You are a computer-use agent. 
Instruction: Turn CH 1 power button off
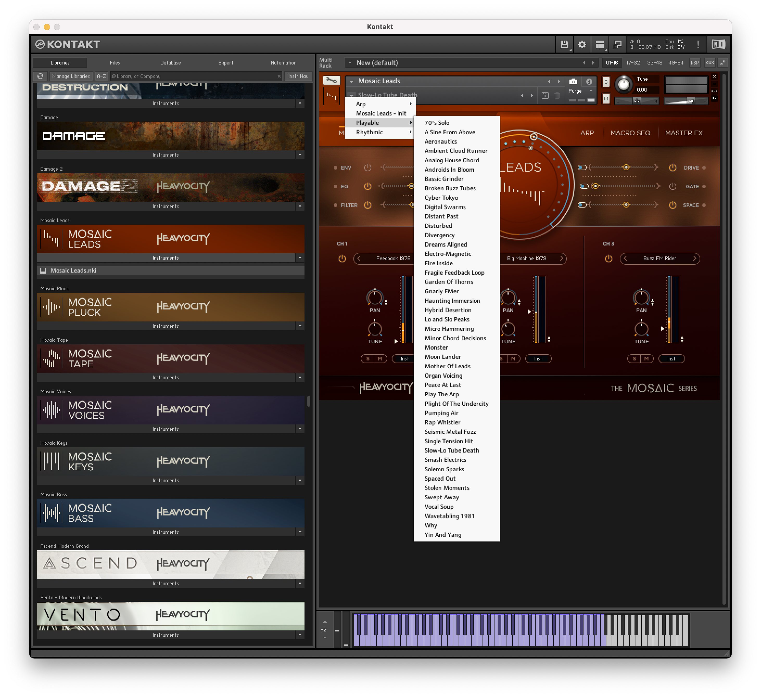point(342,259)
